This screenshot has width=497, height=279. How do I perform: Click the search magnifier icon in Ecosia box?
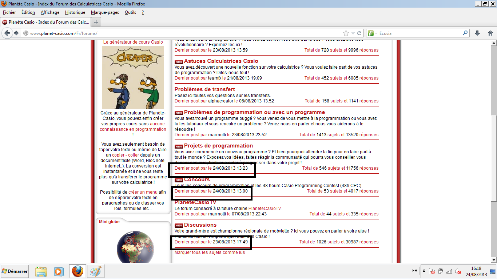point(465,33)
